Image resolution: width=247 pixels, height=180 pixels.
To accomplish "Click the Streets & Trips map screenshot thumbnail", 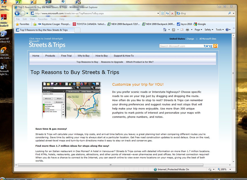I will point(71,100).
